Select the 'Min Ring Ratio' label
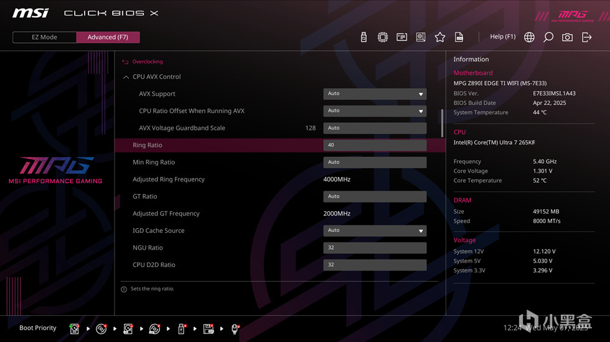The height and width of the screenshot is (342, 610). pyautogui.click(x=153, y=162)
